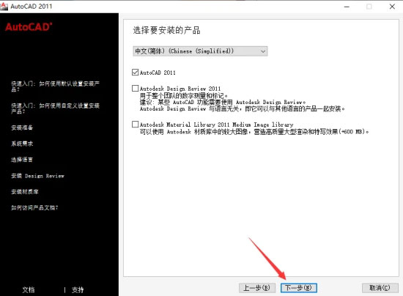Close the AutoCAD 2011 installer window
The width and height of the screenshot is (403, 296).
click(392, 7)
